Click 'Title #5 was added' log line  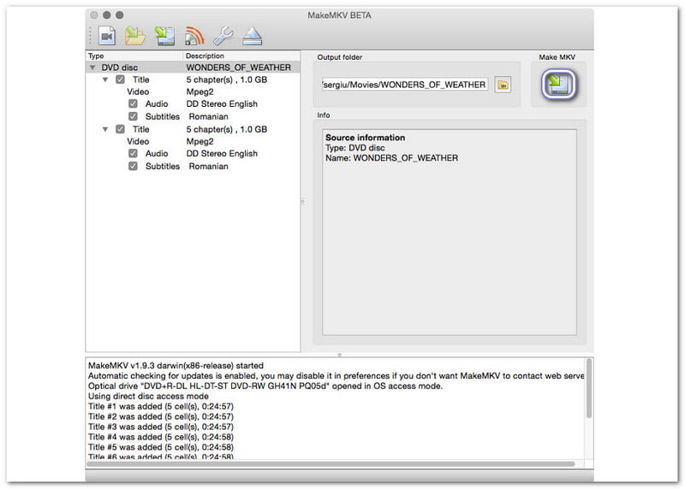[161, 447]
